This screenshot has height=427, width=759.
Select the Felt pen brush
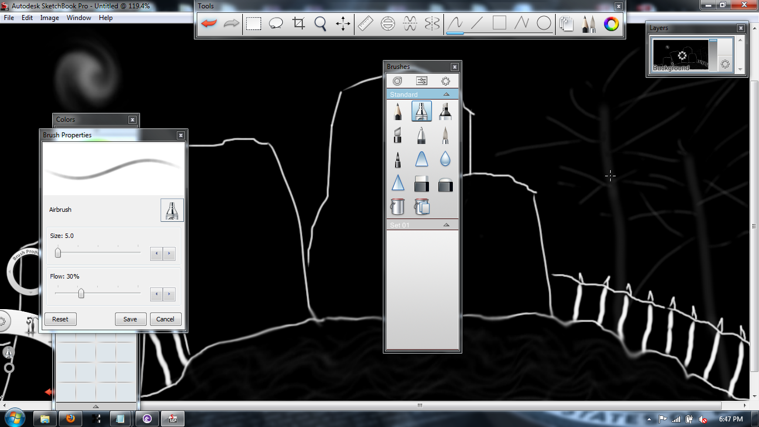pos(398,159)
